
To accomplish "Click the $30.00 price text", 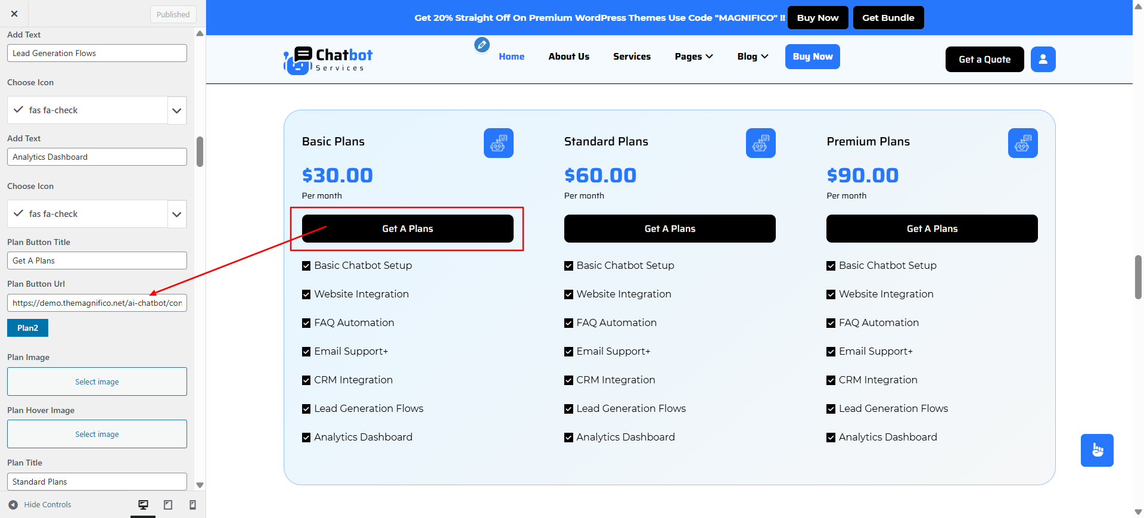I will tap(337, 175).
